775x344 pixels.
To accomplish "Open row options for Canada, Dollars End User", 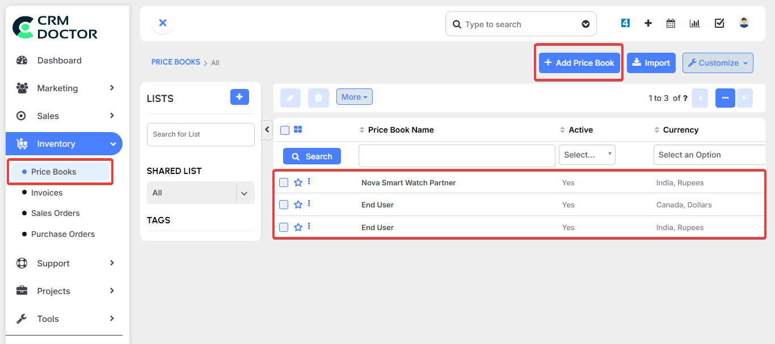I will [309, 204].
